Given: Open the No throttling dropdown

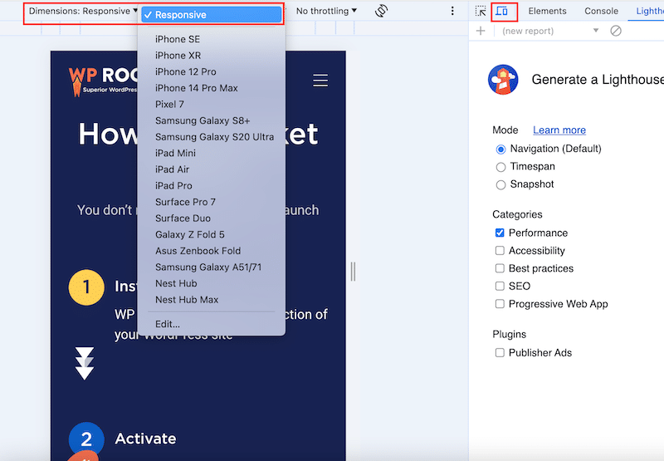Looking at the screenshot, I should (x=326, y=11).
